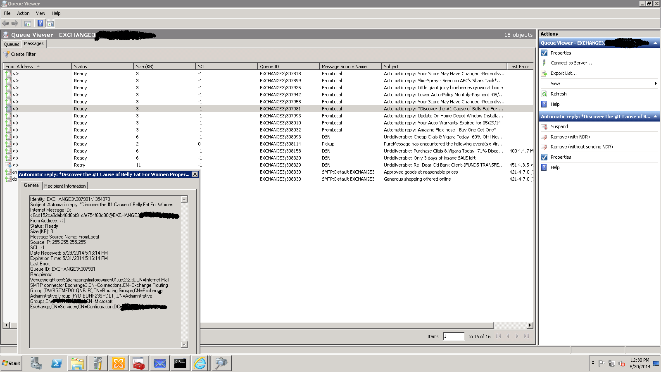
Task: Click the volume tray icon
Action: 621,363
